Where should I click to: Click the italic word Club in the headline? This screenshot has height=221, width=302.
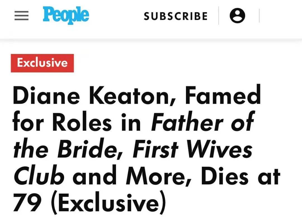tap(39, 177)
